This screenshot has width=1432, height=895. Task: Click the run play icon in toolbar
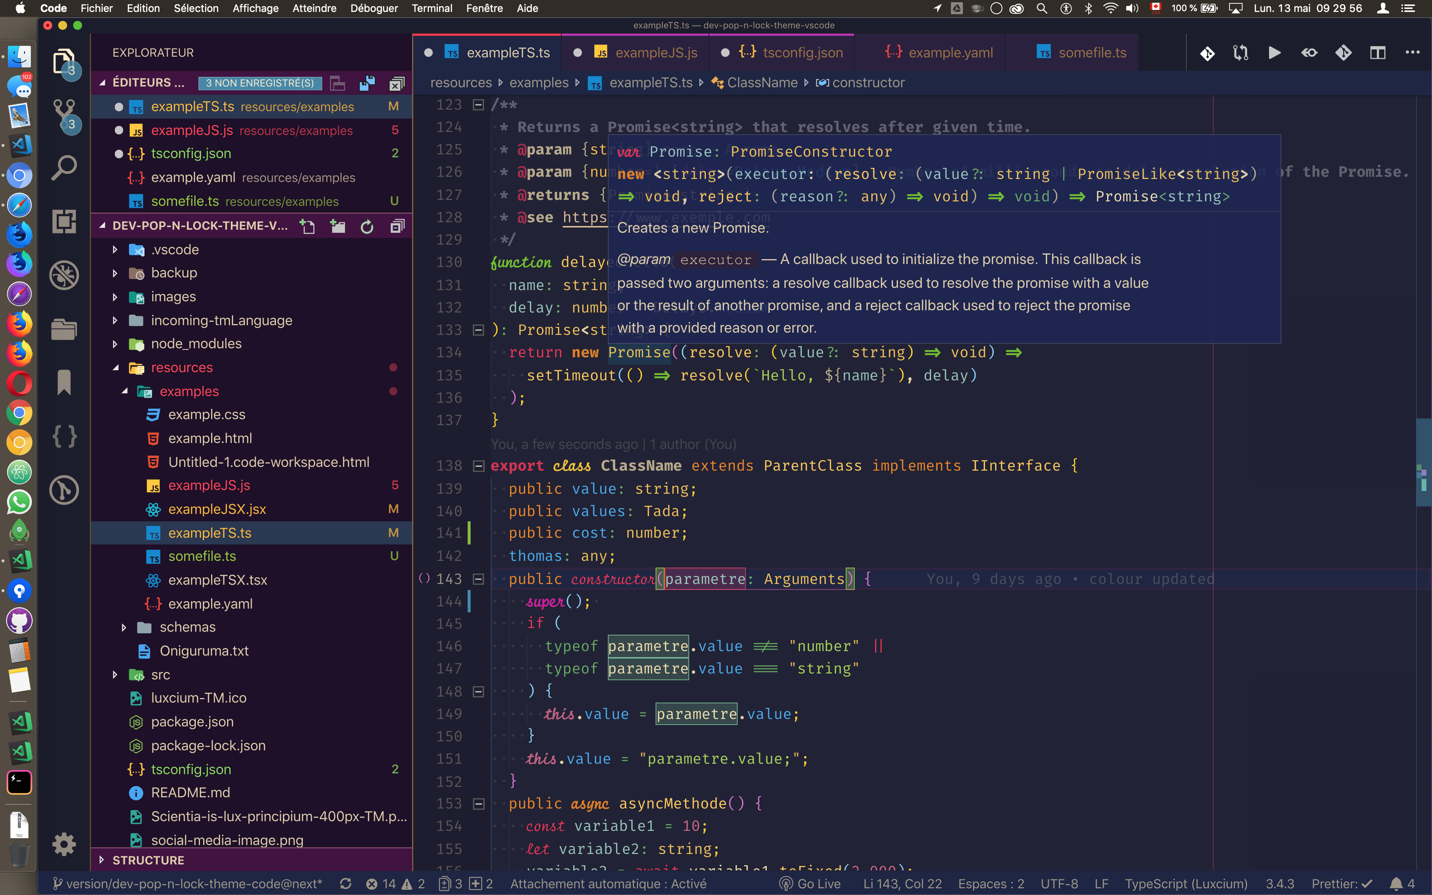[1275, 53]
